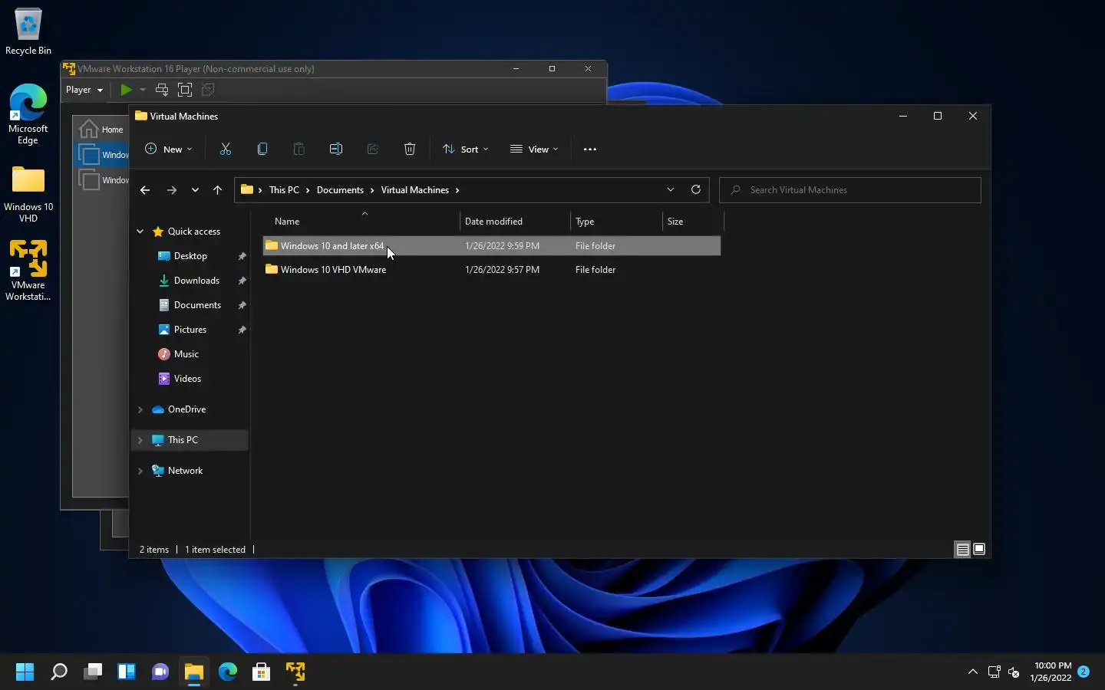Sort by the Name column header
Screen dimensions: 1105x690
361,222
